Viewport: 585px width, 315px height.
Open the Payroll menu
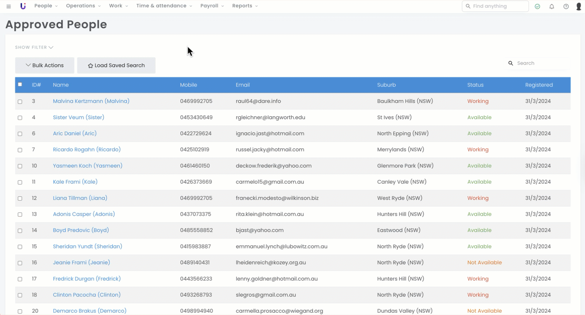click(x=212, y=6)
